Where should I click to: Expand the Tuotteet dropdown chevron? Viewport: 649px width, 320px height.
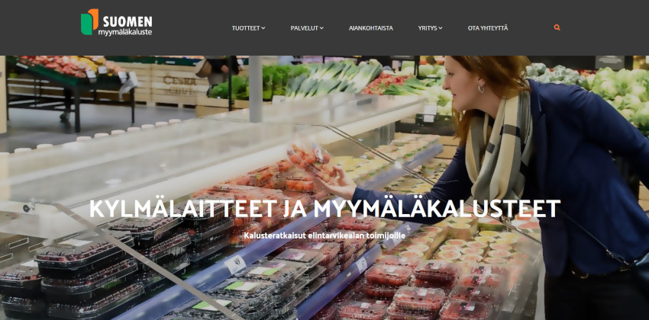pyautogui.click(x=263, y=28)
